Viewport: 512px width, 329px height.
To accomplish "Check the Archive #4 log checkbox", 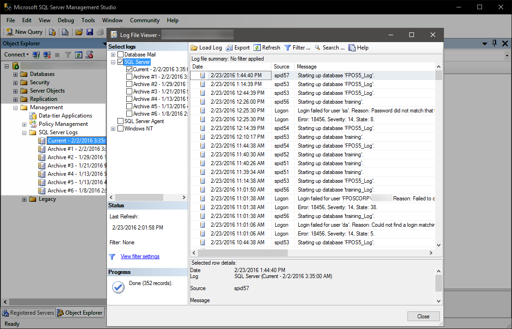I will (x=130, y=99).
